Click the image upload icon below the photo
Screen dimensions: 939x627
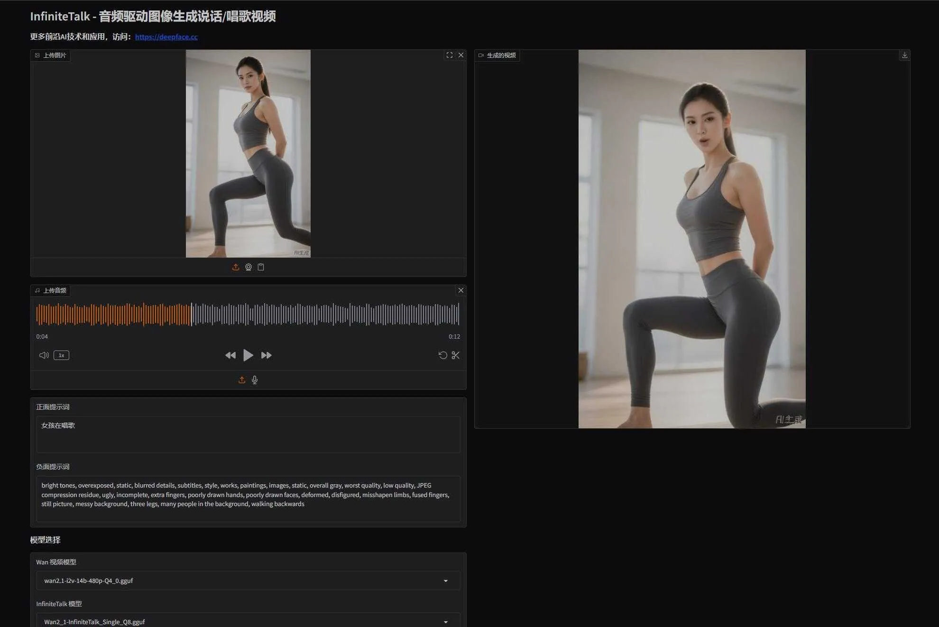pyautogui.click(x=235, y=267)
